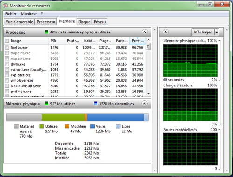The height and width of the screenshot is (177, 233).
Task: Click the Totale 2302 Mo value
Action: 92,153
